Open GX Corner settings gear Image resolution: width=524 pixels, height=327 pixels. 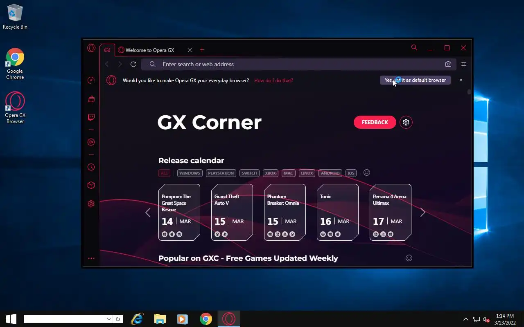coord(406,122)
